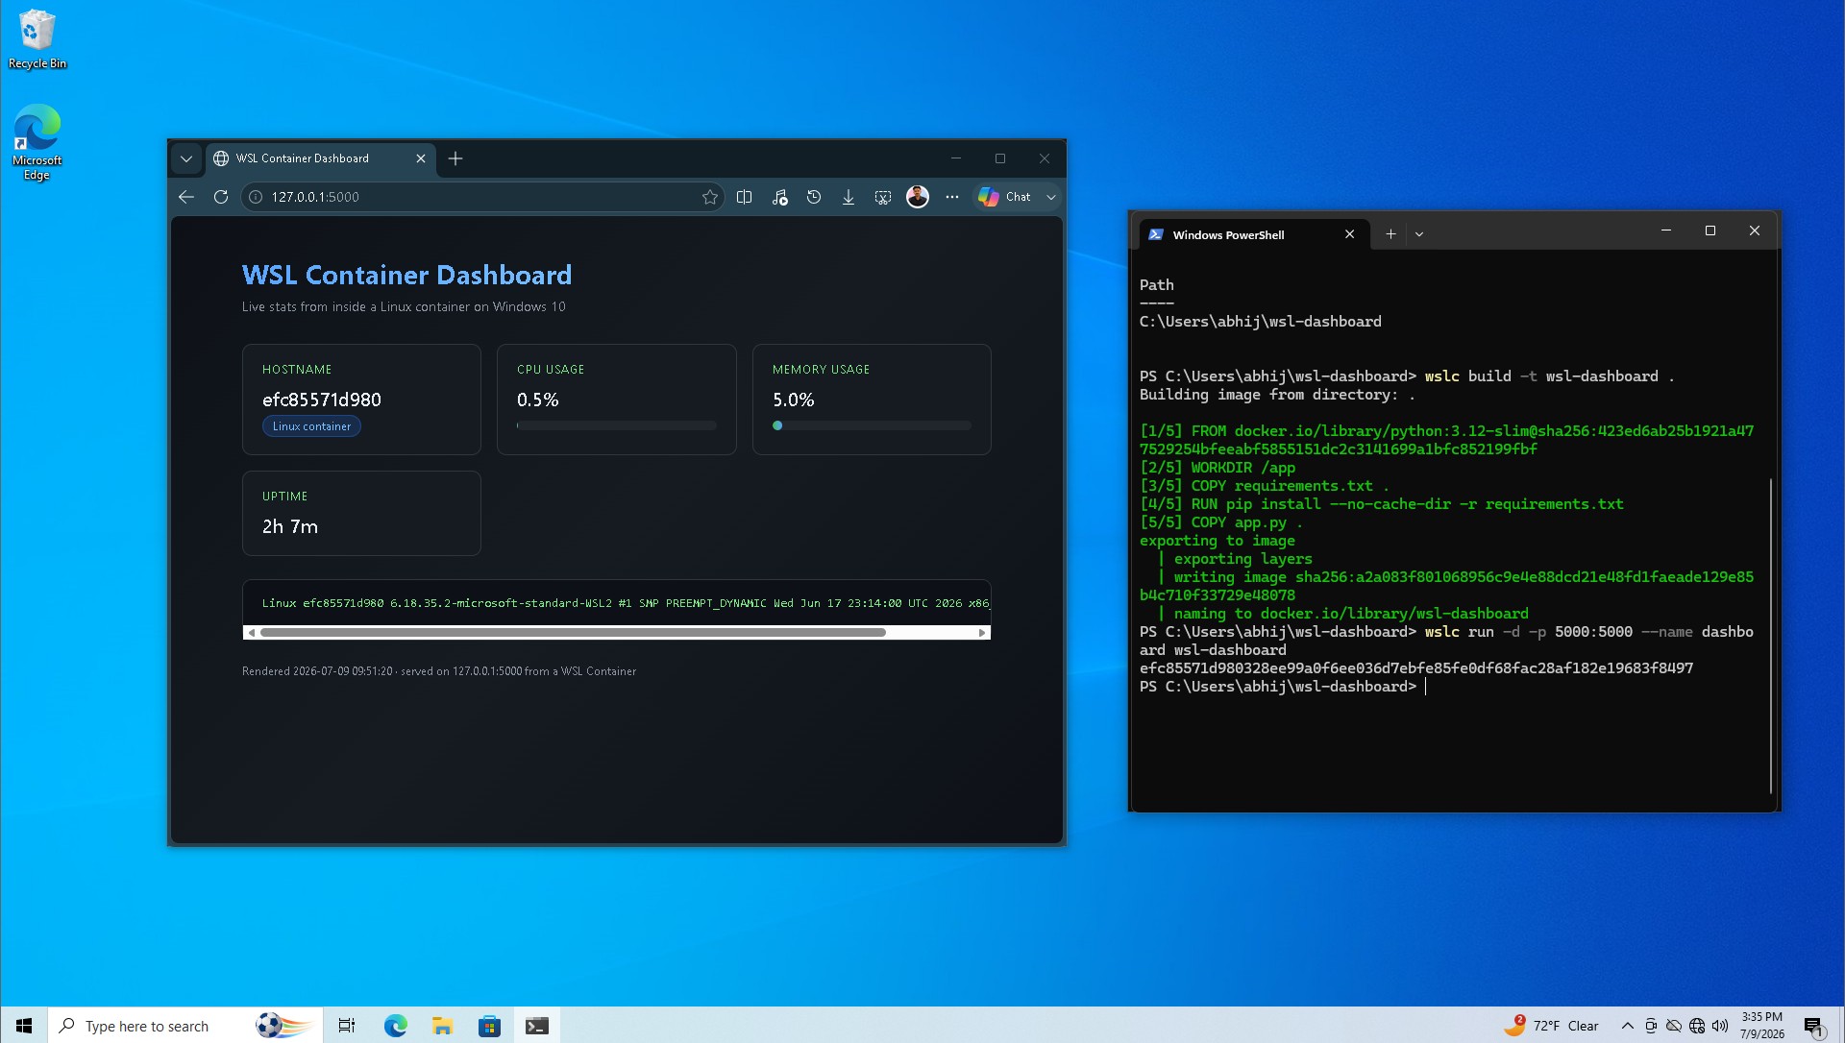This screenshot has height=1043, width=1845.
Task: Open File Explorer from the taskbar
Action: [442, 1026]
